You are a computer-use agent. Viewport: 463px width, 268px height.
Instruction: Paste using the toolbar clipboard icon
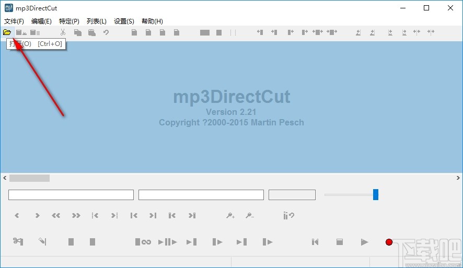[x=92, y=32]
